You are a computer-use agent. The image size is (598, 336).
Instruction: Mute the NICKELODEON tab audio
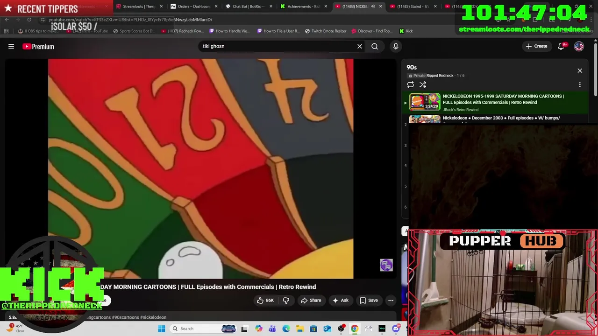(x=373, y=7)
